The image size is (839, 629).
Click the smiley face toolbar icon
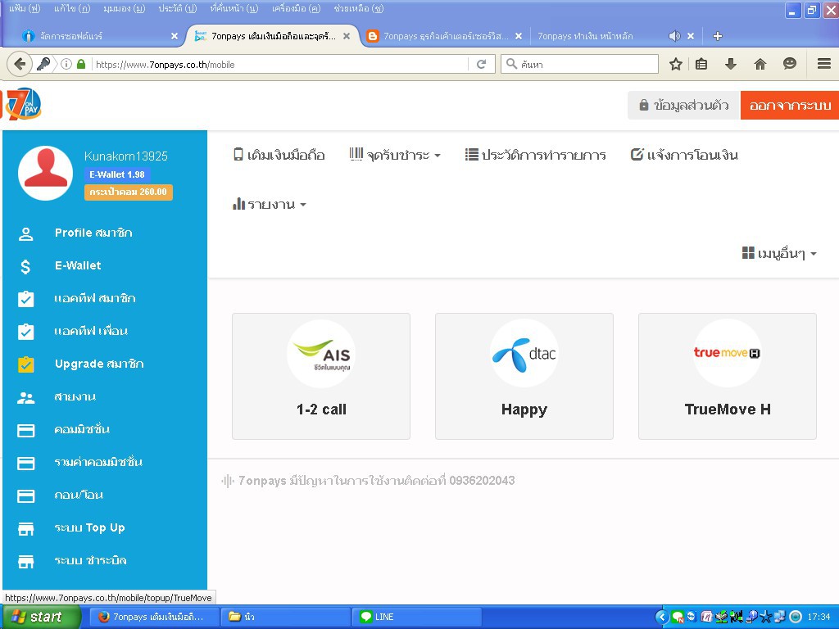click(790, 64)
